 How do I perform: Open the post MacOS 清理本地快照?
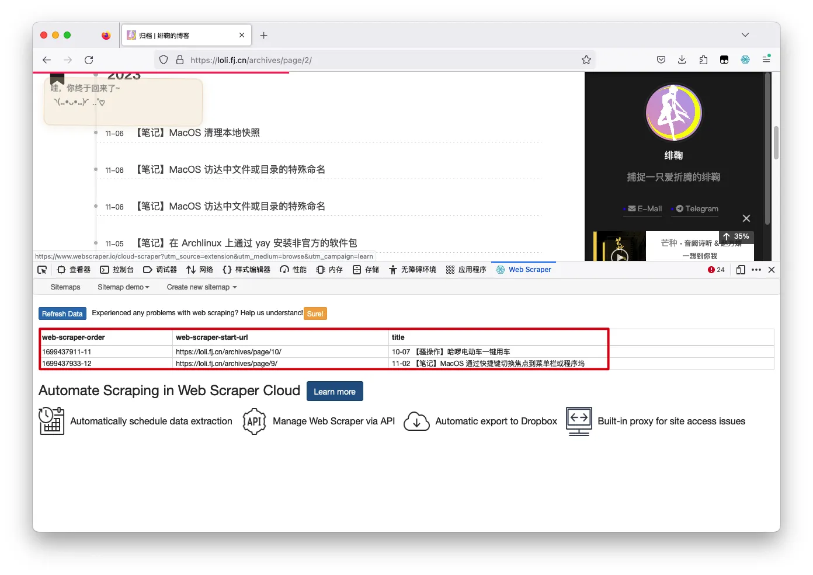pos(198,133)
